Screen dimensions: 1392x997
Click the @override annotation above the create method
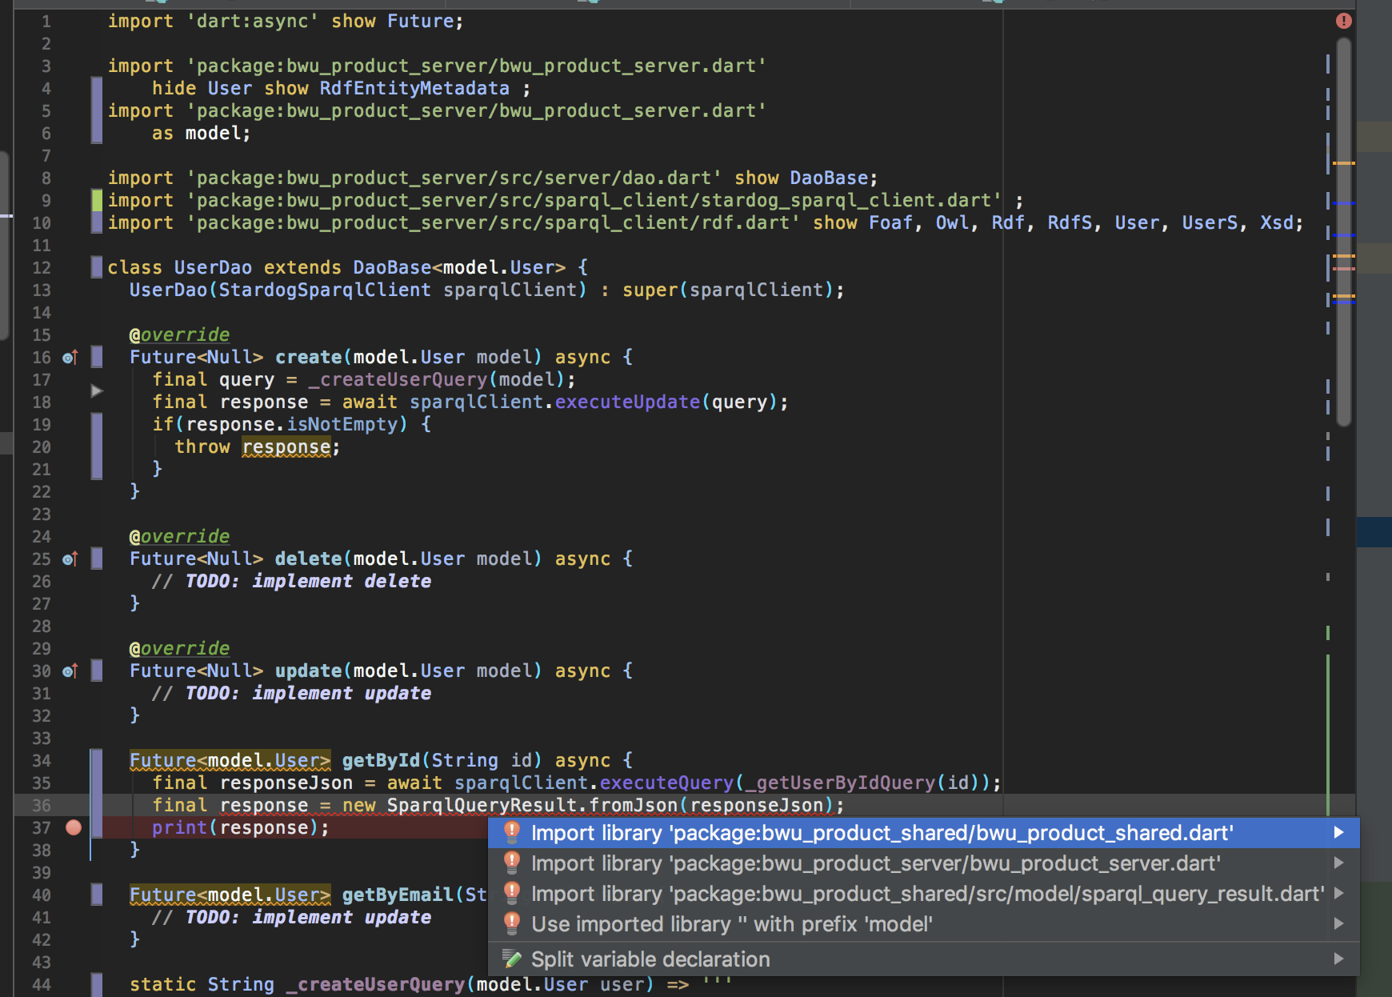(x=180, y=334)
